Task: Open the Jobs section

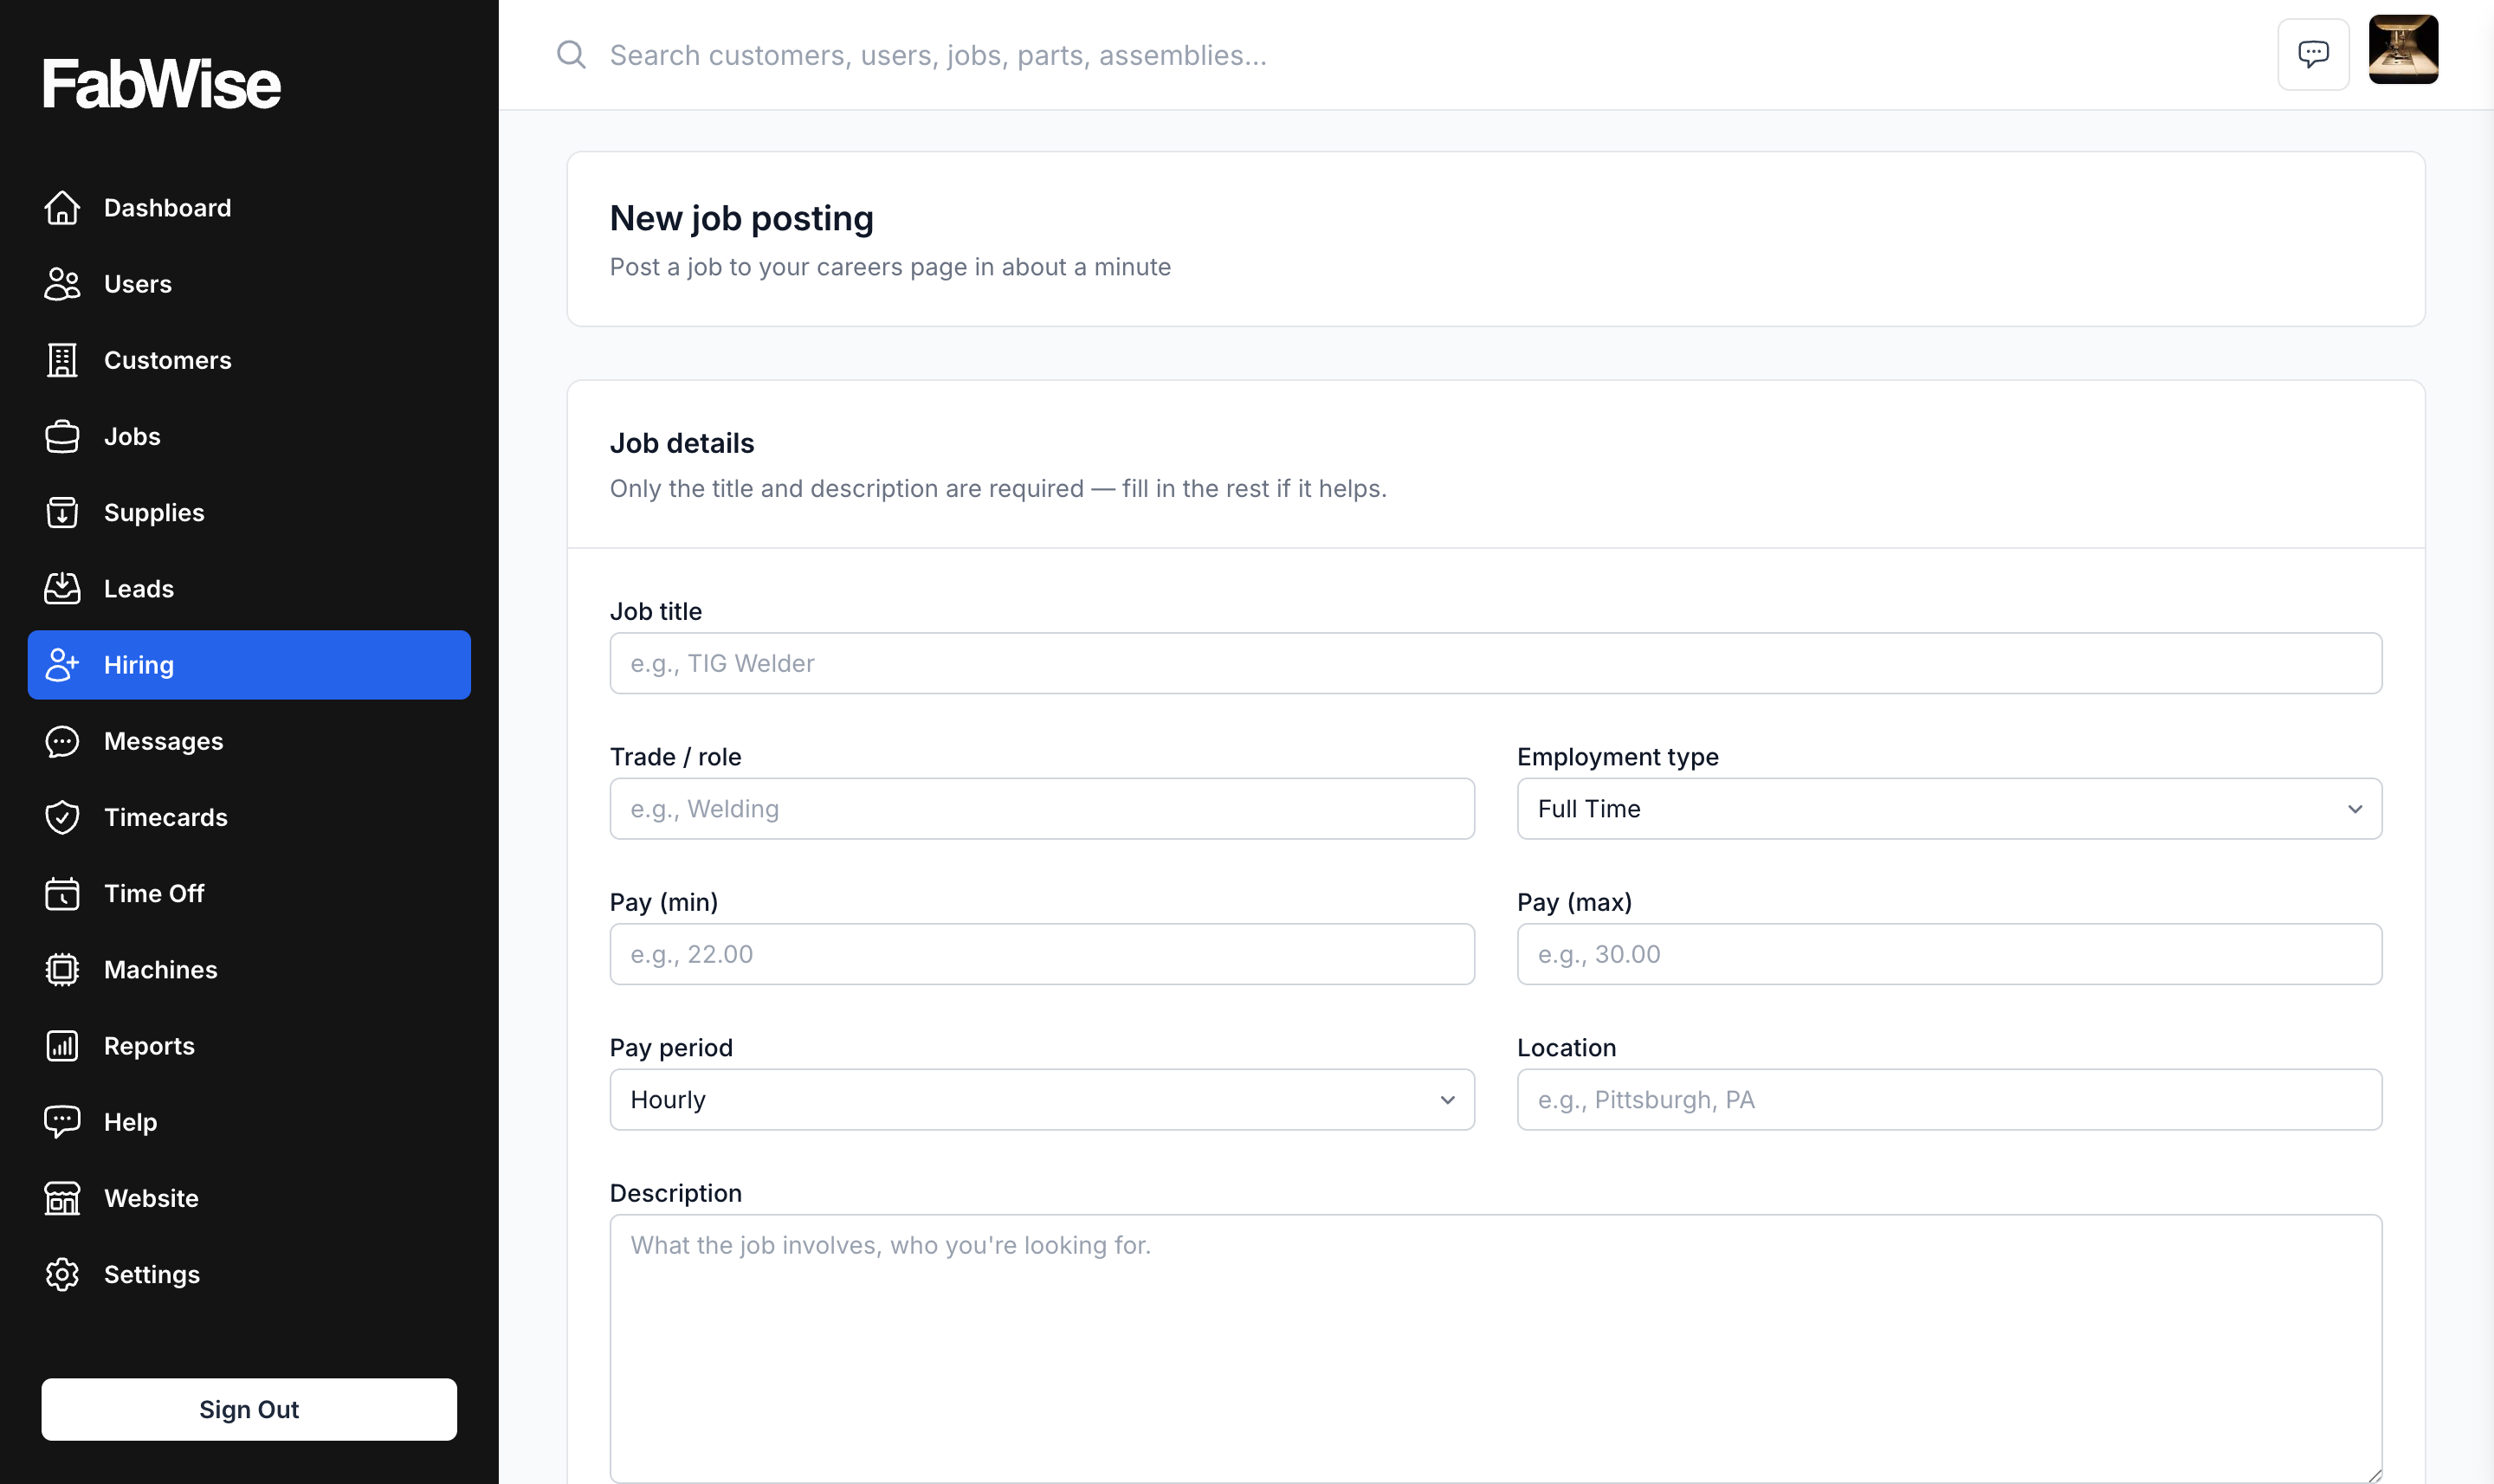Action: click(x=249, y=436)
